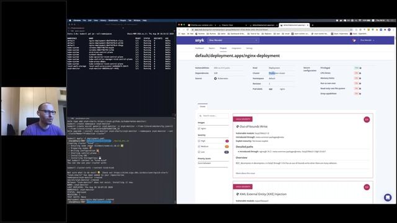
Task: Click the Low severity count badge
Action: 226,152
